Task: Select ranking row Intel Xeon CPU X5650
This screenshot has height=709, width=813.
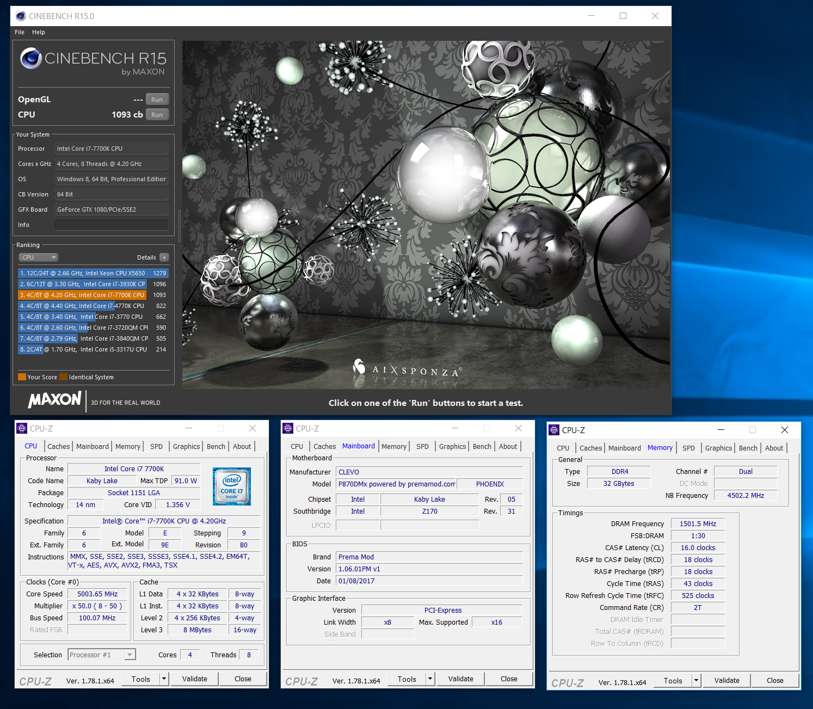Action: click(93, 273)
